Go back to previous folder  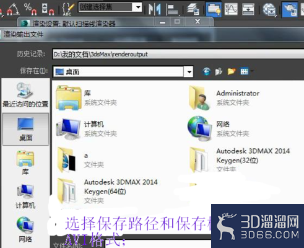click(x=206, y=72)
